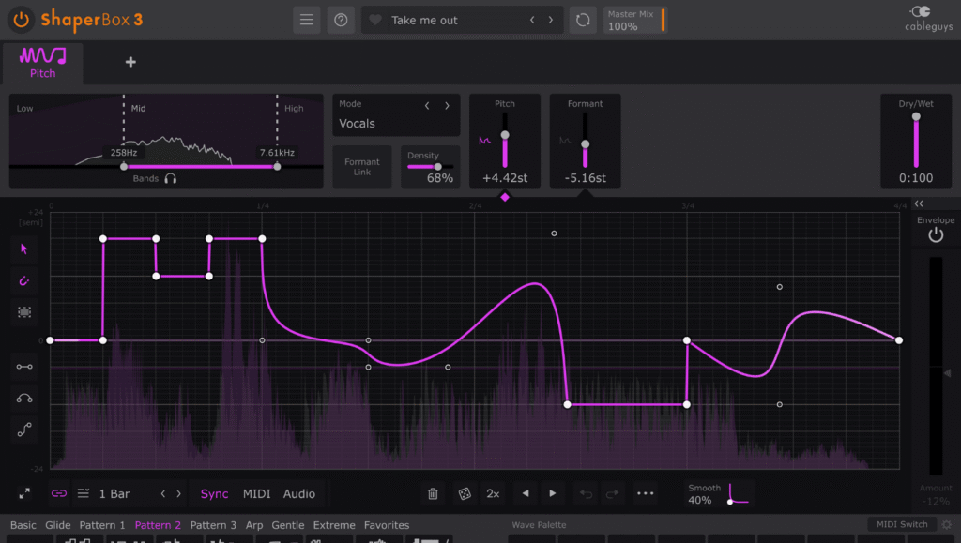Select the marquee selection tool
Screen dimensions: 961x543
click(x=24, y=312)
